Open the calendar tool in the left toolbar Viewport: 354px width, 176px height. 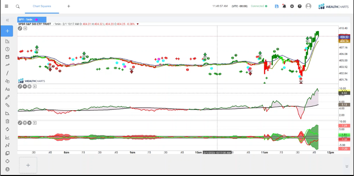[7, 57]
